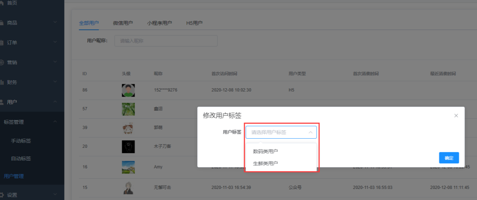Click the 最近消费时间 column header
Screen dimensions: 477x200
click(x=443, y=74)
